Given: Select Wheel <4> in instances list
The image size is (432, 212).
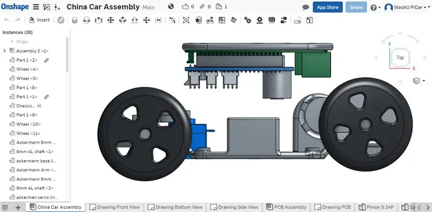Looking at the screenshot, I should point(27,69).
